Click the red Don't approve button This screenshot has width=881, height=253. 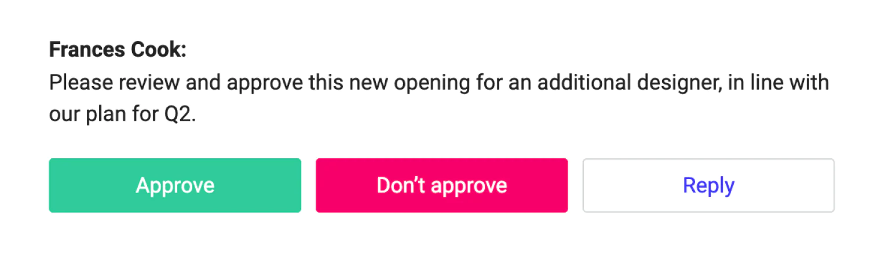[441, 185]
